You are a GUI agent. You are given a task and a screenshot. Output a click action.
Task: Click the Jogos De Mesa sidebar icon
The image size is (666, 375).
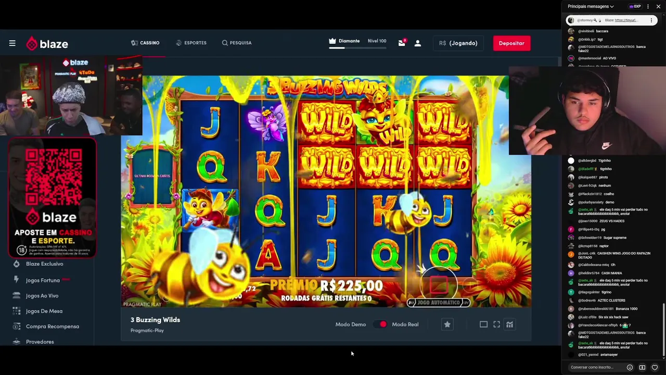click(x=16, y=311)
